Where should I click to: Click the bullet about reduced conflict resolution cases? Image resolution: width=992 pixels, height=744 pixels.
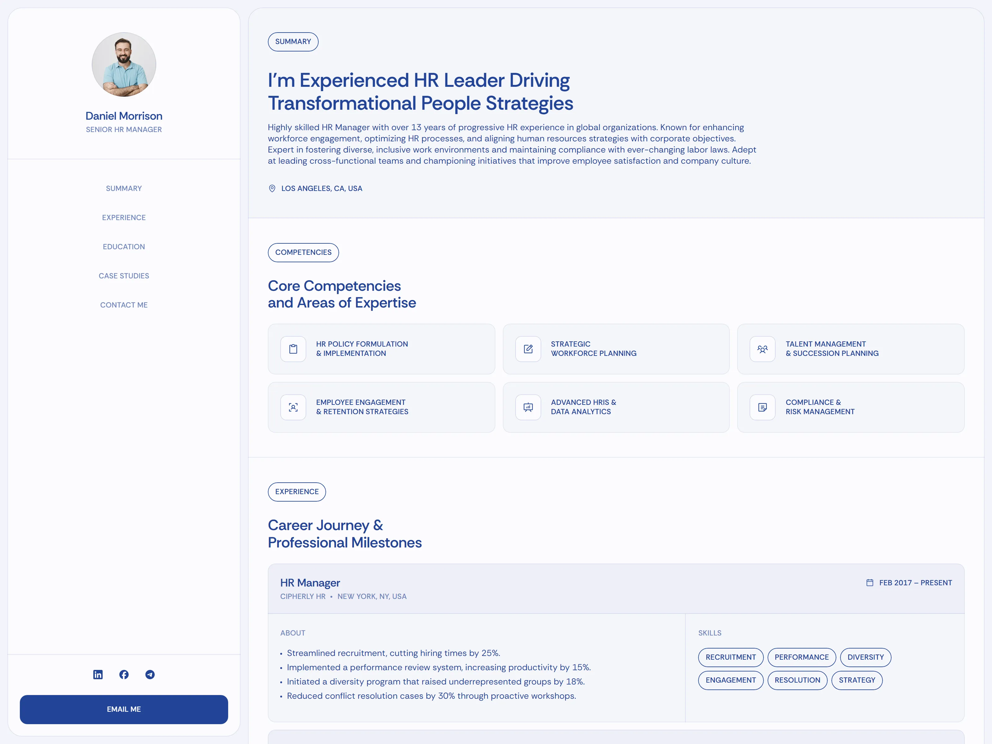432,696
